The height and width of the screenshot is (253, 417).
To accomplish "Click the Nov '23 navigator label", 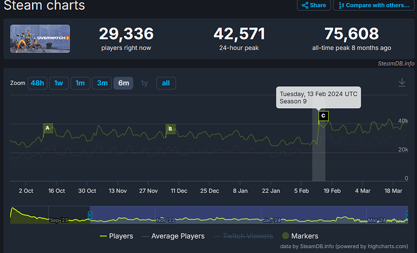I will [x=166, y=220].
